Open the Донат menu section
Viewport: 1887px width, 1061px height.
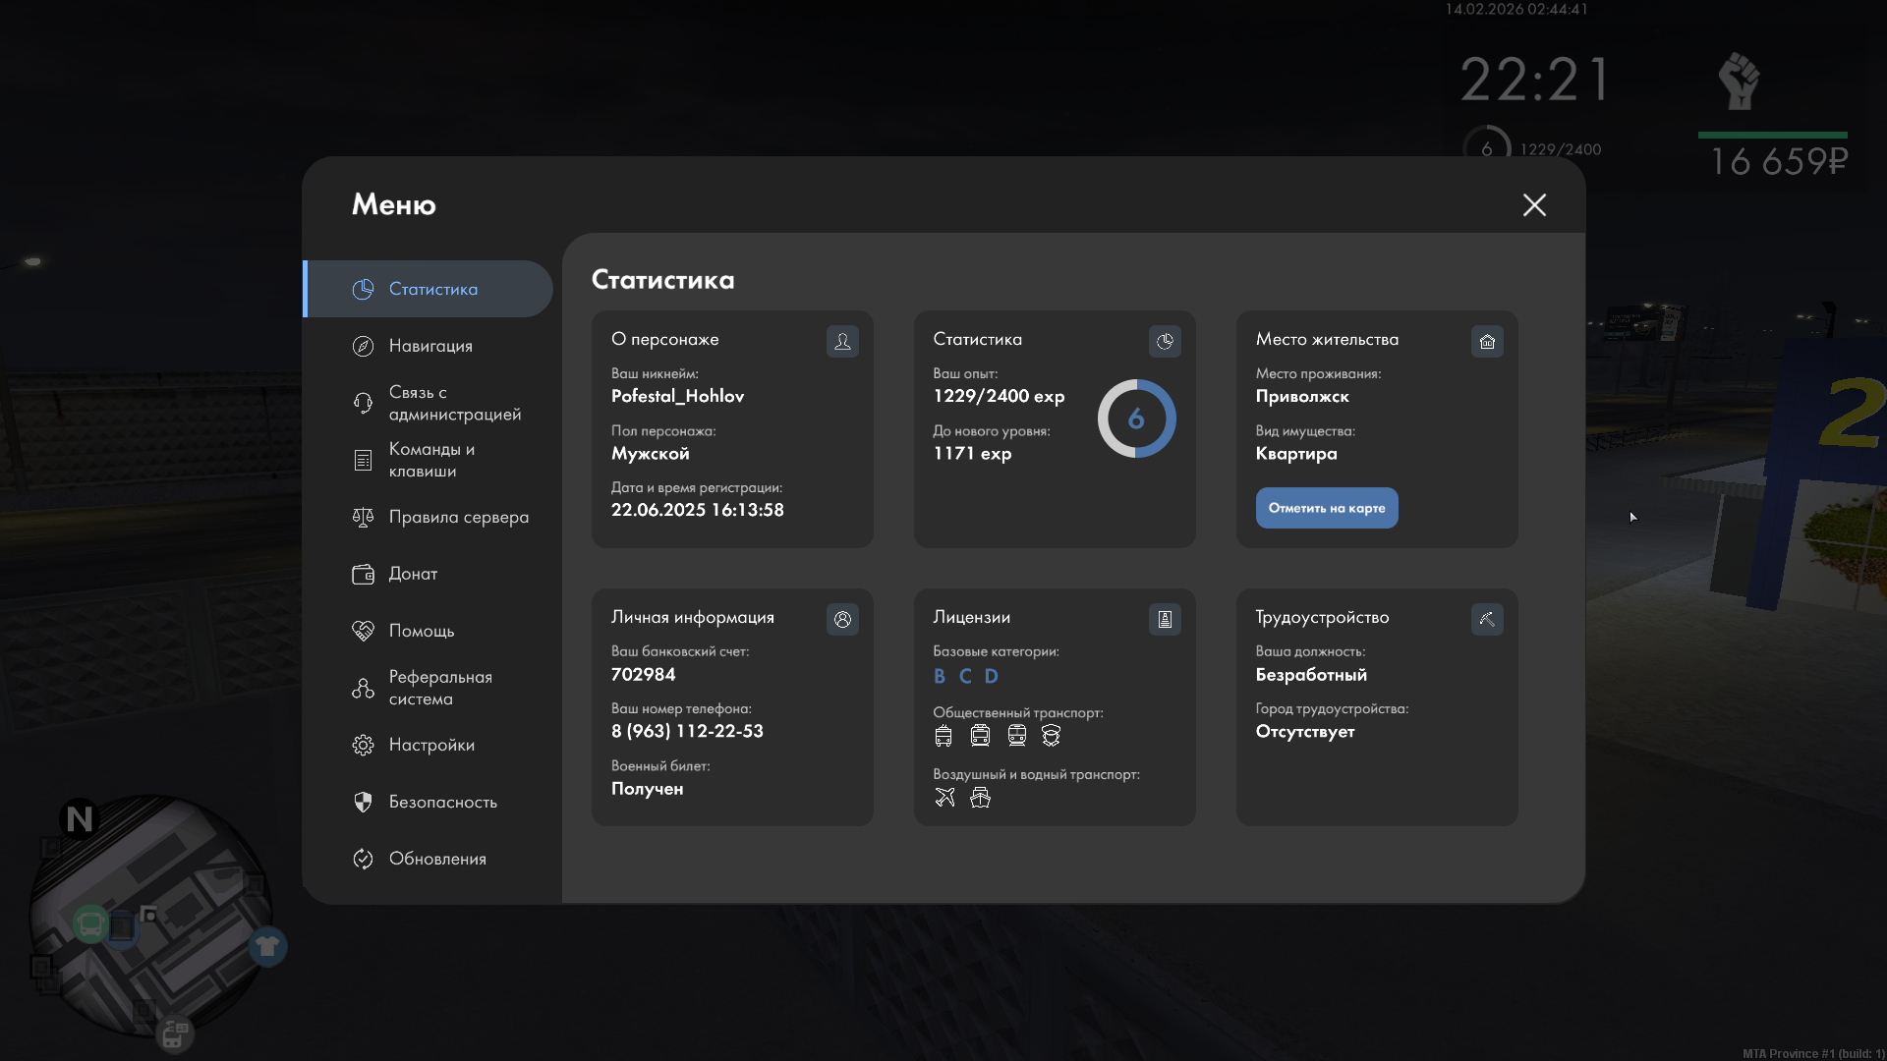[x=413, y=574]
